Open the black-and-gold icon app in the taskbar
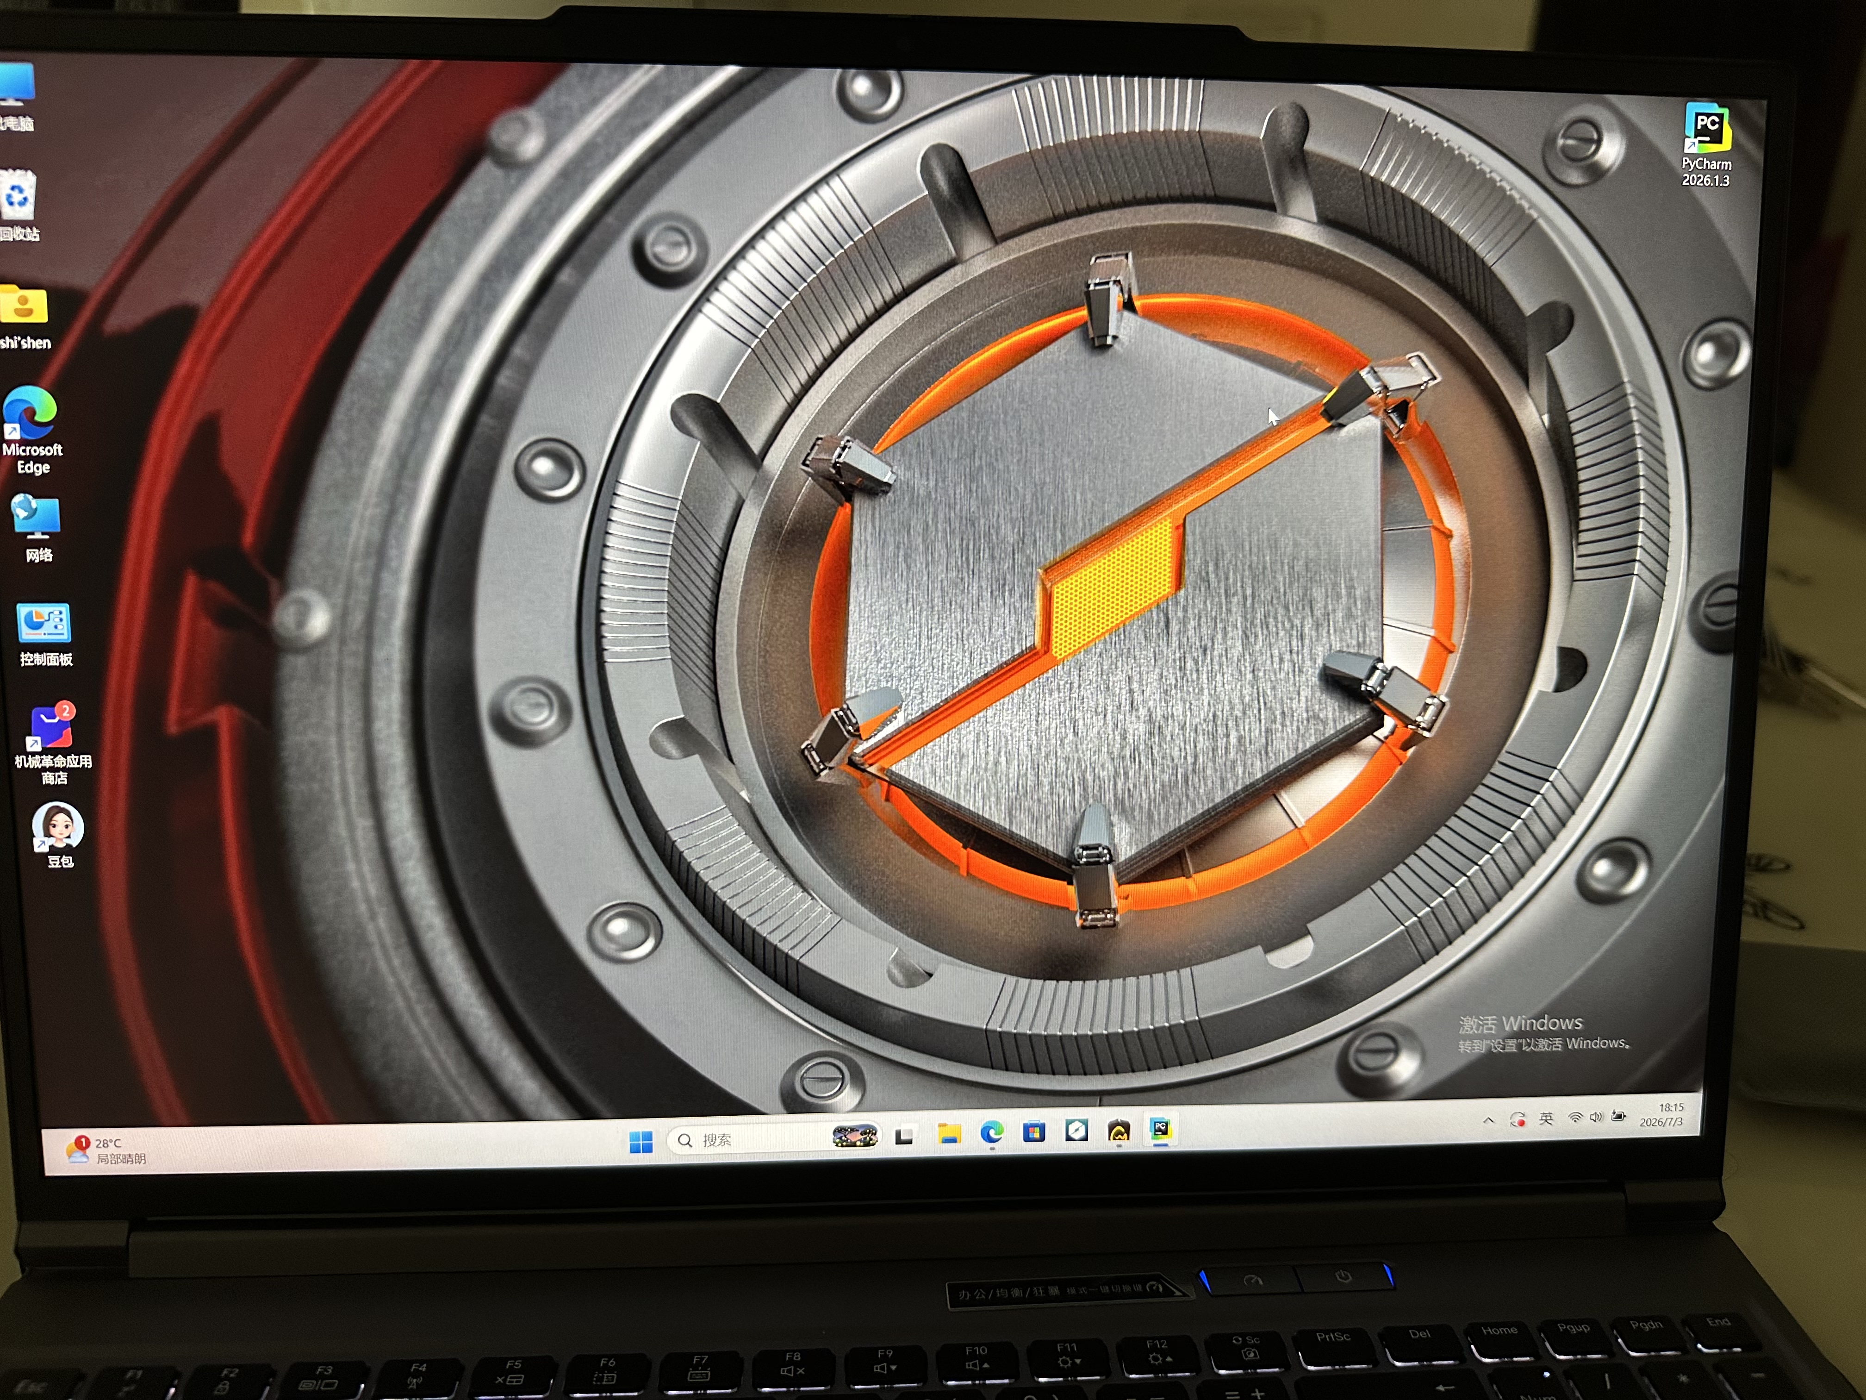Screen dimensions: 1866x1400 tap(1119, 1130)
